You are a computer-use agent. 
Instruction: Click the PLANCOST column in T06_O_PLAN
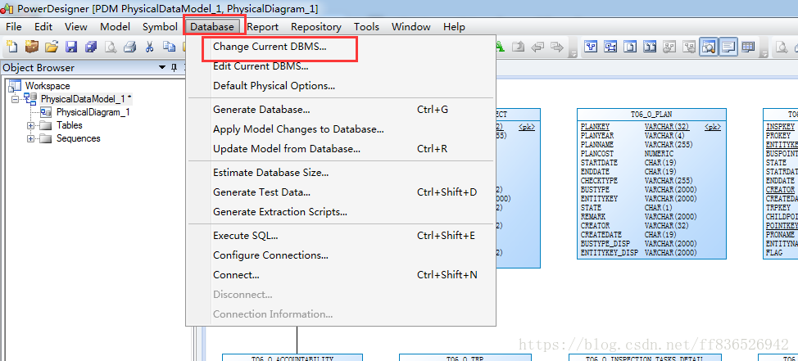click(x=597, y=154)
